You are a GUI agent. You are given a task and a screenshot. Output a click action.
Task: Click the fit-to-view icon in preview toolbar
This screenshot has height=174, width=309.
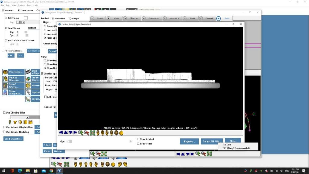[92, 133]
